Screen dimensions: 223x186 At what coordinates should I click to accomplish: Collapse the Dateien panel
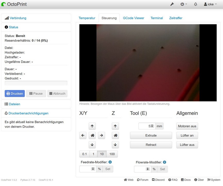(x=14, y=104)
